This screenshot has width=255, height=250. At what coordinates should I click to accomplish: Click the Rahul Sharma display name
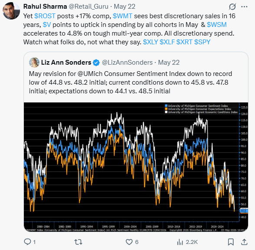pos(45,7)
